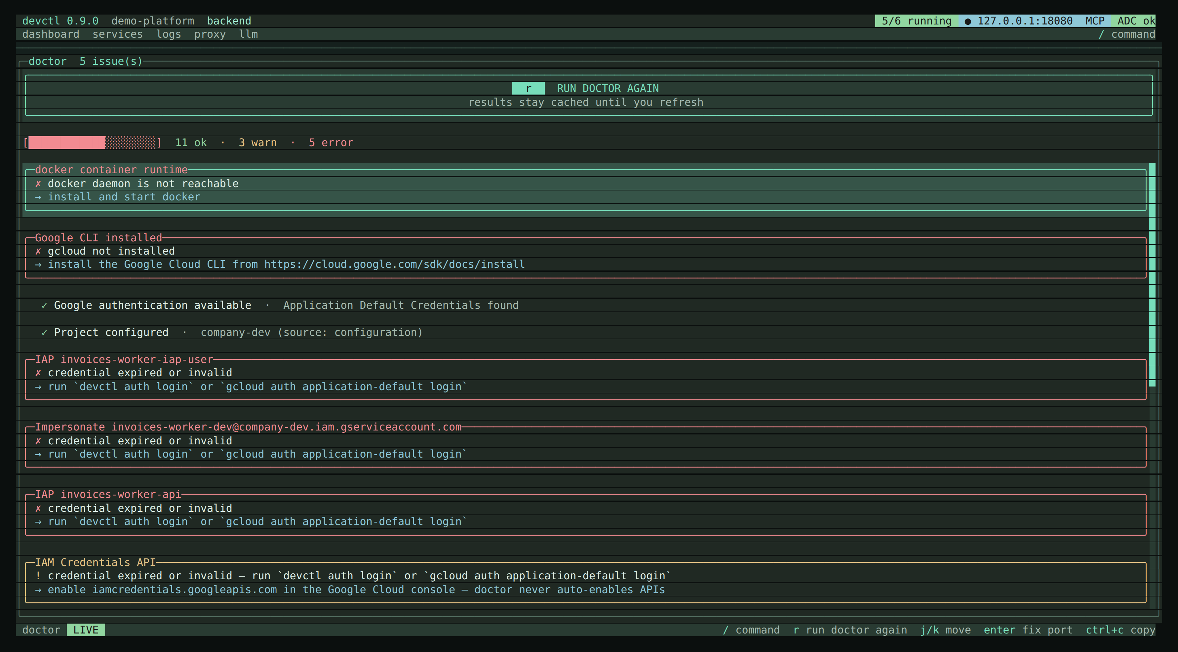
Task: Click the arrow beside install and start docker
Action: point(38,197)
